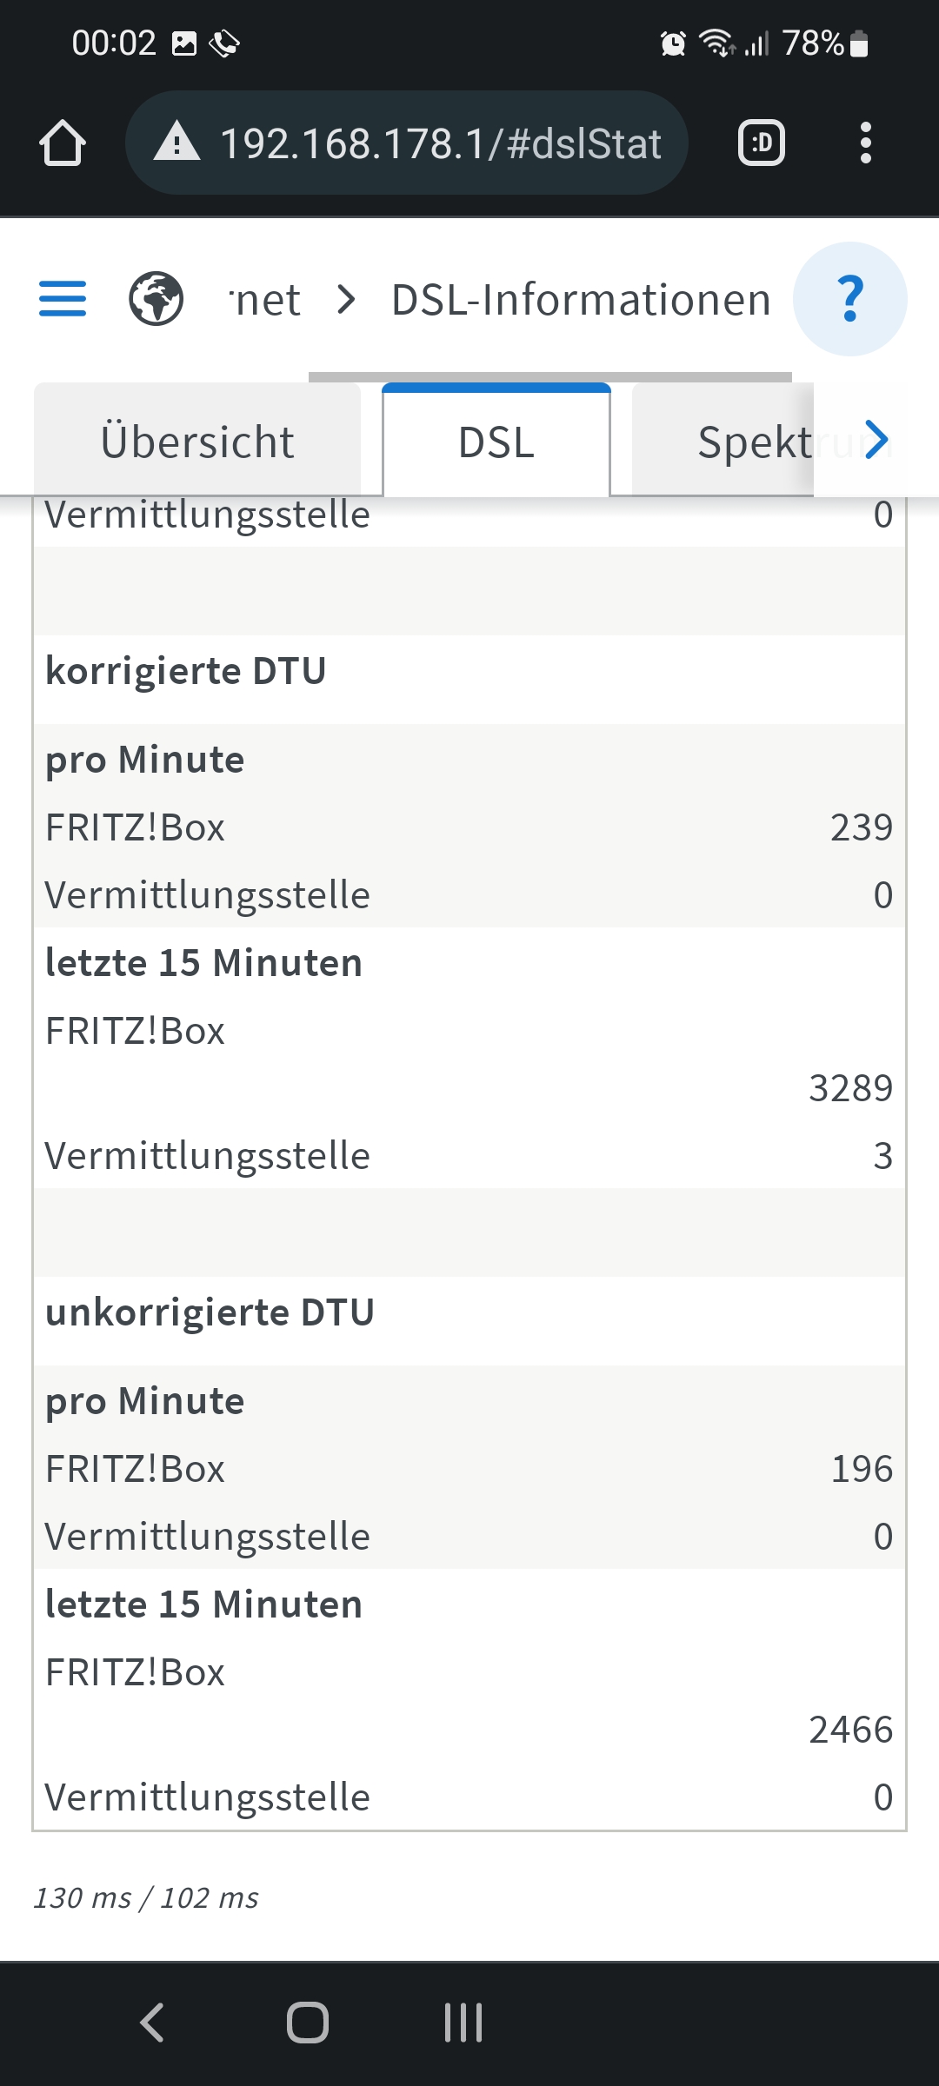Image resolution: width=939 pixels, height=2086 pixels.
Task: Open the Spektrum tab
Action: point(739,442)
